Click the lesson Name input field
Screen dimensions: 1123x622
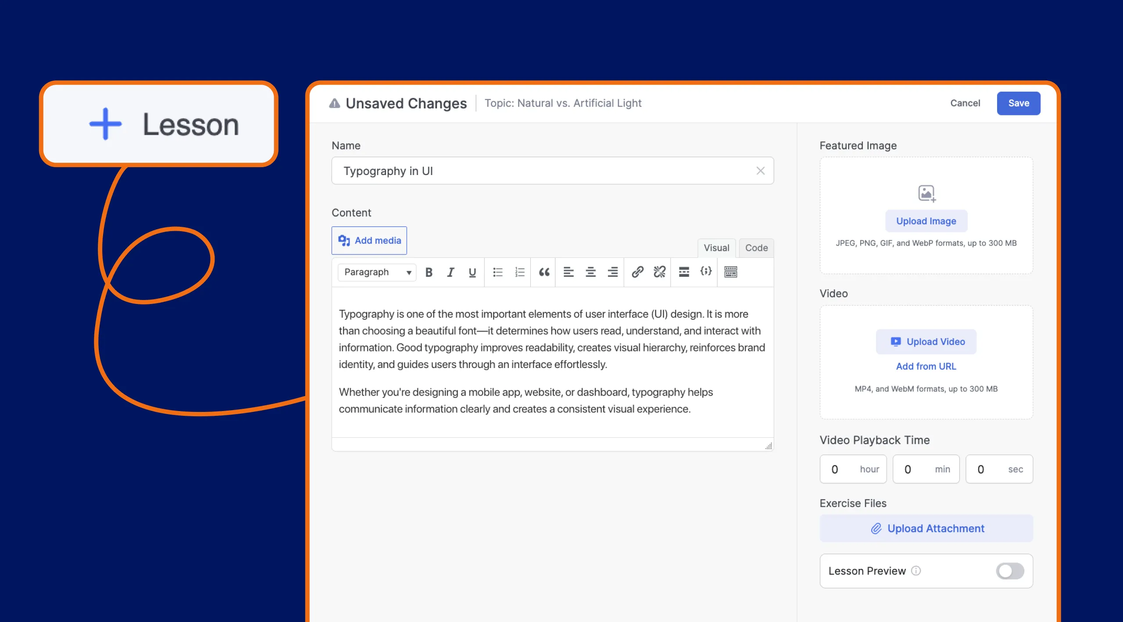tap(552, 171)
